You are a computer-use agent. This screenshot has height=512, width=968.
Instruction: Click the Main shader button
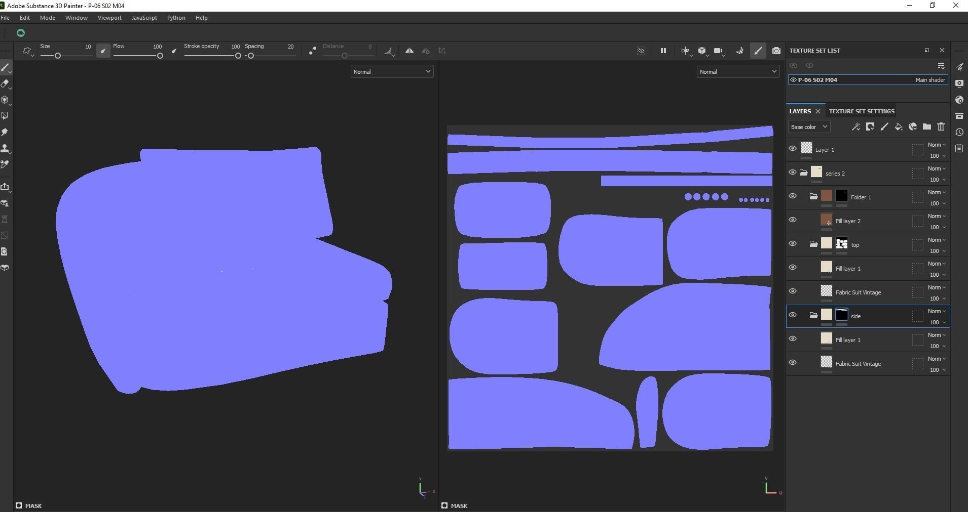(930, 80)
